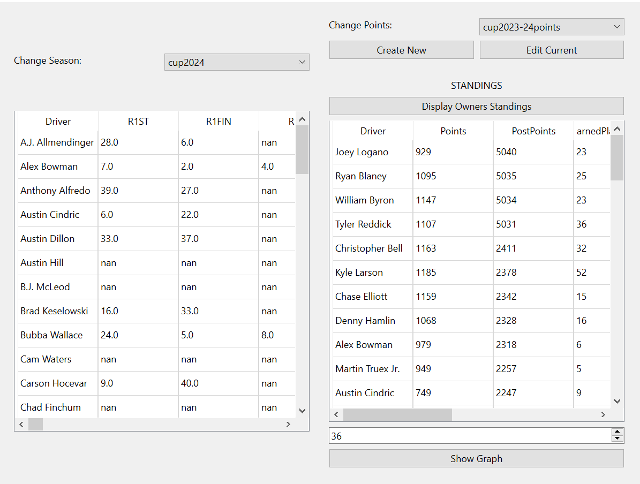This screenshot has height=484, width=640.
Task: Select Cam Waters driver cell
Action: click(x=58, y=359)
